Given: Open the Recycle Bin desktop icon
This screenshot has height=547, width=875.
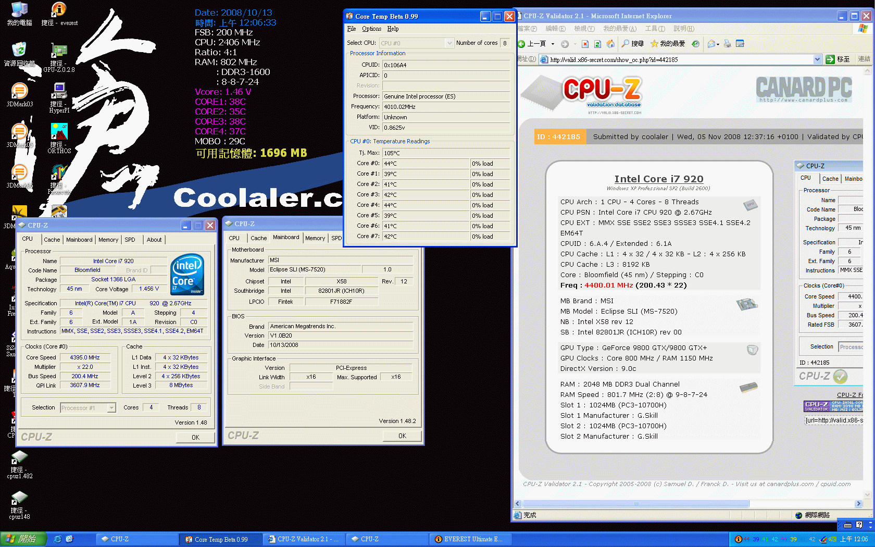Looking at the screenshot, I should (19, 54).
